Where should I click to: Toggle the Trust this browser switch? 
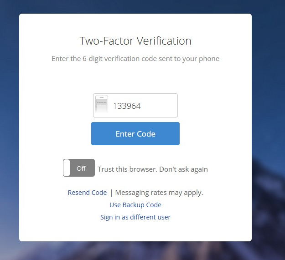pyautogui.click(x=79, y=168)
